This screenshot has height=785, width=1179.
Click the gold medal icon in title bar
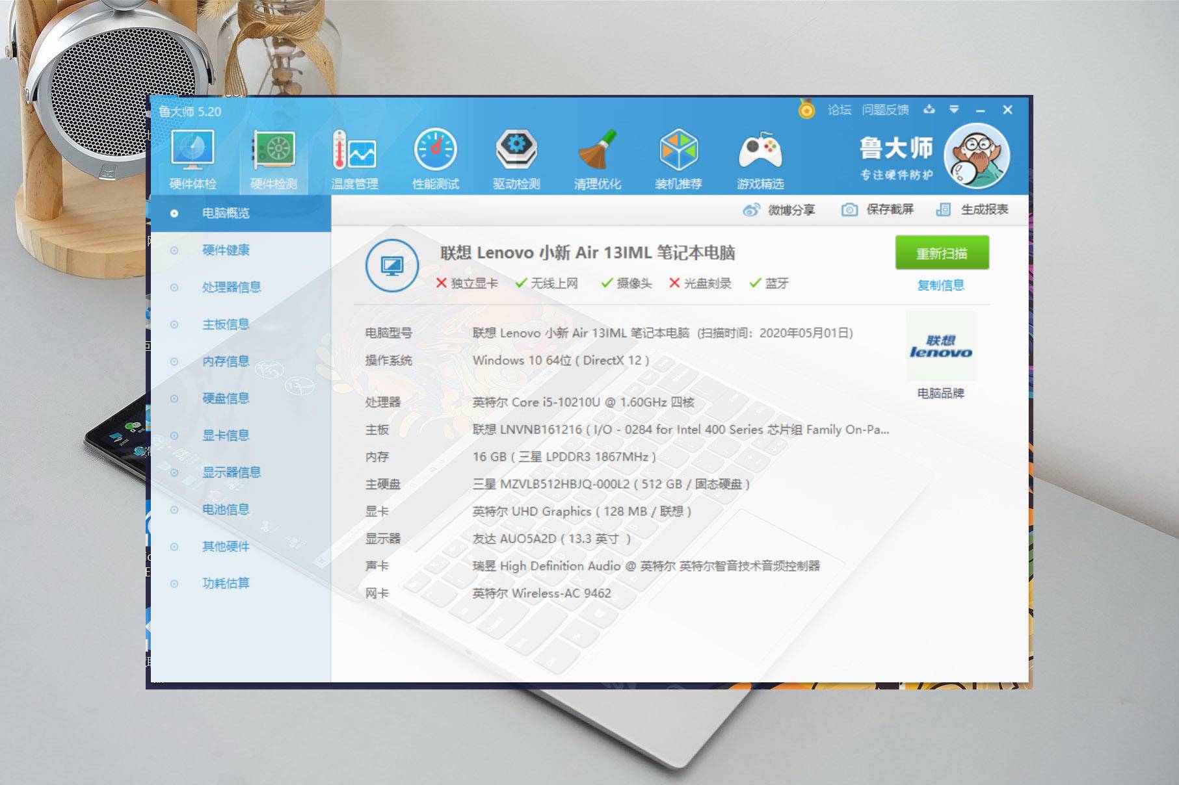[x=806, y=109]
